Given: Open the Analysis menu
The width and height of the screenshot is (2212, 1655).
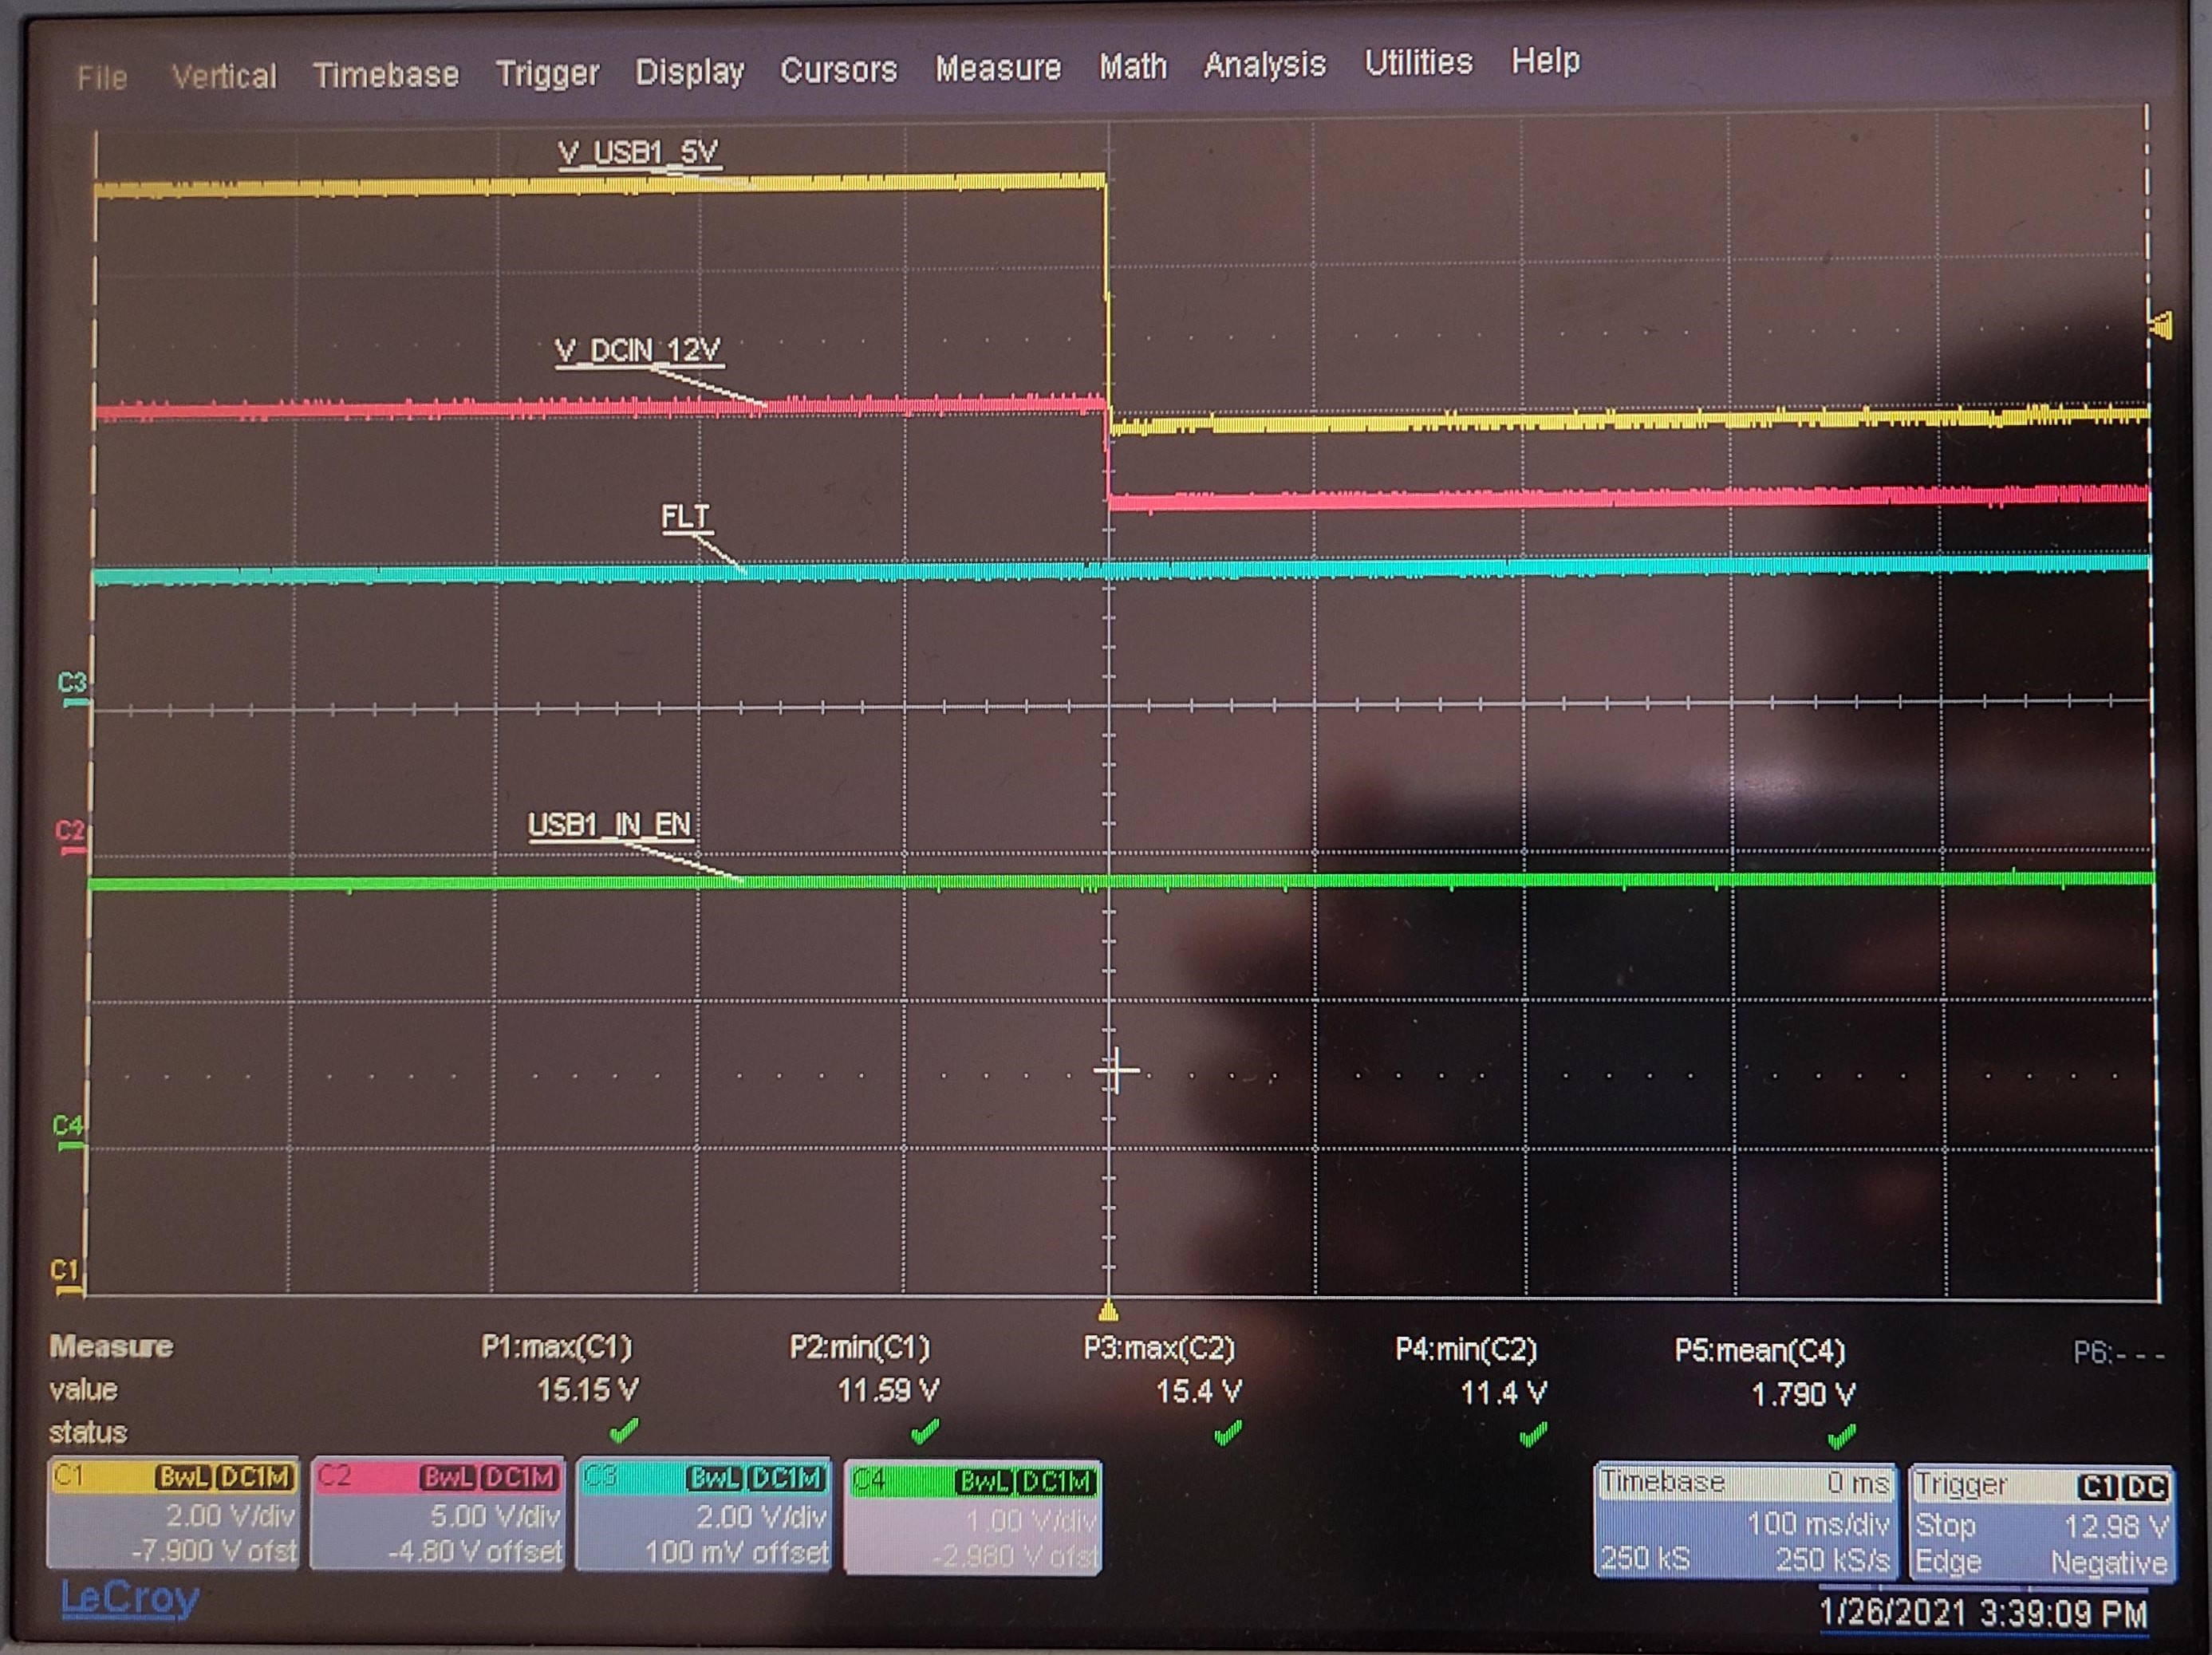Looking at the screenshot, I should coord(1264,64).
